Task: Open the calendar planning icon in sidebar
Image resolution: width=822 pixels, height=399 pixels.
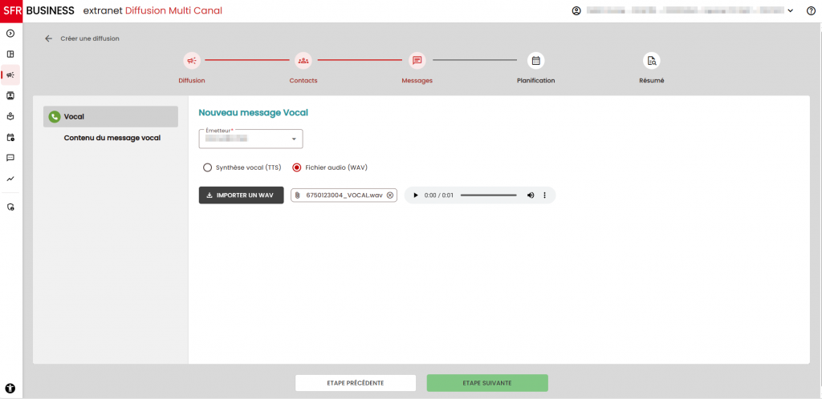Action: tap(10, 137)
